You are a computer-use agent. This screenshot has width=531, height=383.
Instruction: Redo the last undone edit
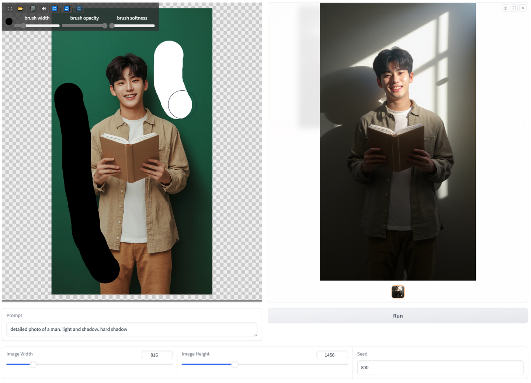tap(79, 8)
